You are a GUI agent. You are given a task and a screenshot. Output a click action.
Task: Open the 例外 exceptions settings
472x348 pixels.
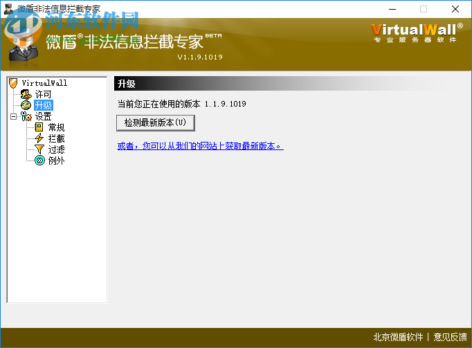coord(56,161)
